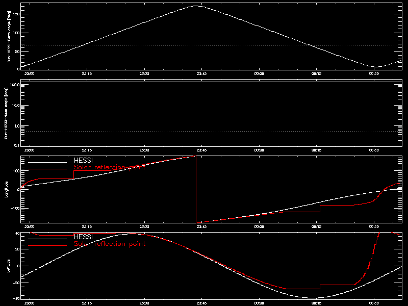Screen dimensions: 408x306
Task: Click the vertical red longitude wrap line
Action: pyautogui.click(x=196, y=189)
